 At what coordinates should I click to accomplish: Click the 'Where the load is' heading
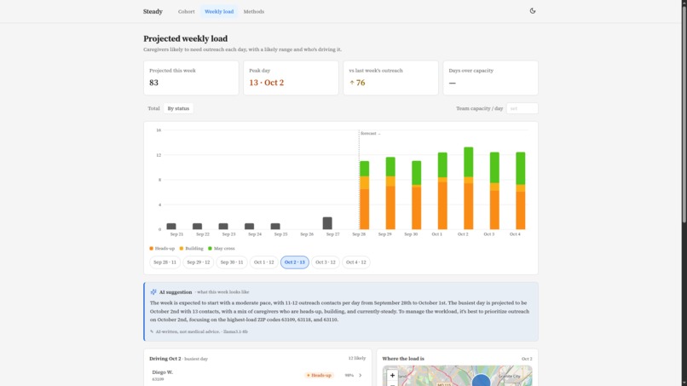click(x=403, y=359)
